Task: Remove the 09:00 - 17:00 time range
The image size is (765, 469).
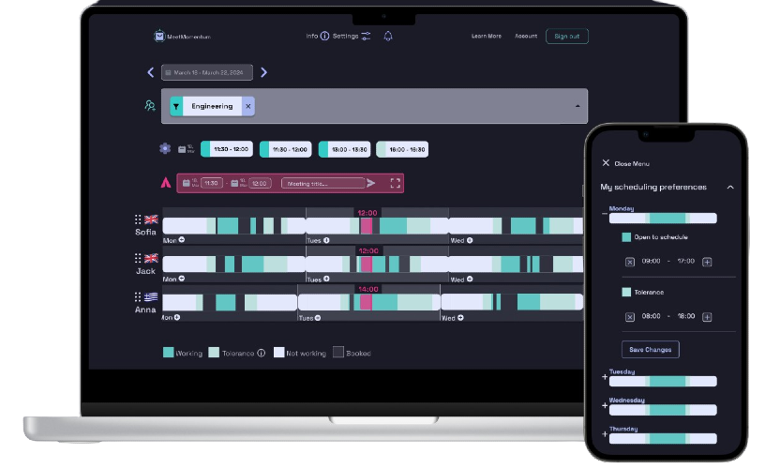Action: (x=630, y=262)
